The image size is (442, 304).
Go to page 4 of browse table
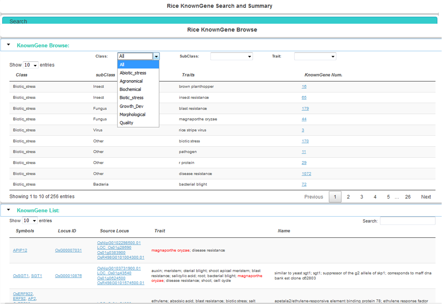(375, 197)
